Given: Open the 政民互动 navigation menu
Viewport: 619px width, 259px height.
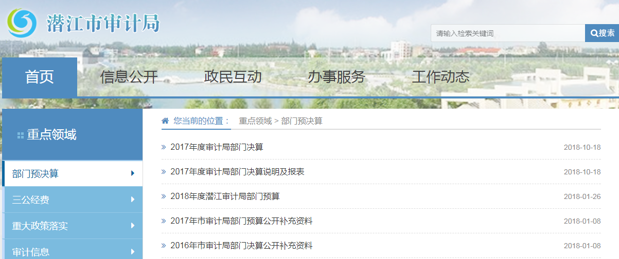Looking at the screenshot, I should click(233, 77).
